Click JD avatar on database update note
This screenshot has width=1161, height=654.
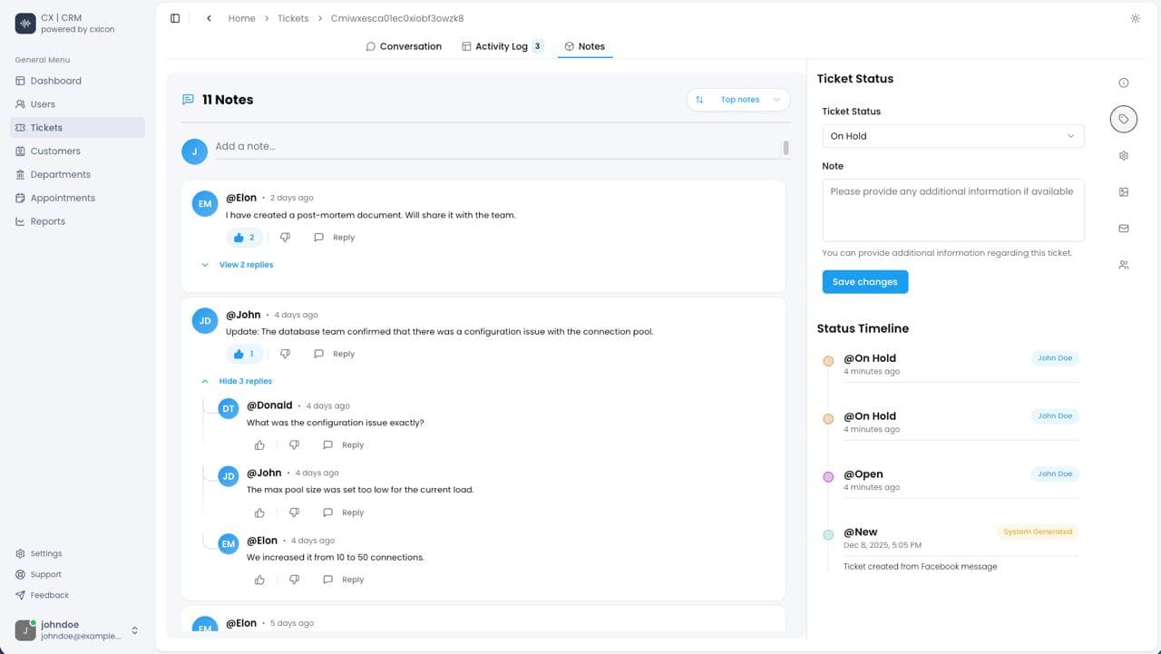[x=205, y=321]
